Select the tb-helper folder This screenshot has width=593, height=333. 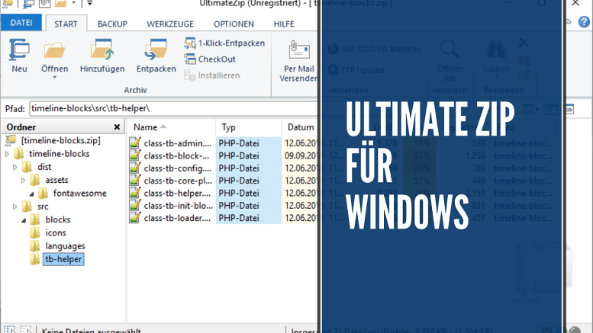63,259
